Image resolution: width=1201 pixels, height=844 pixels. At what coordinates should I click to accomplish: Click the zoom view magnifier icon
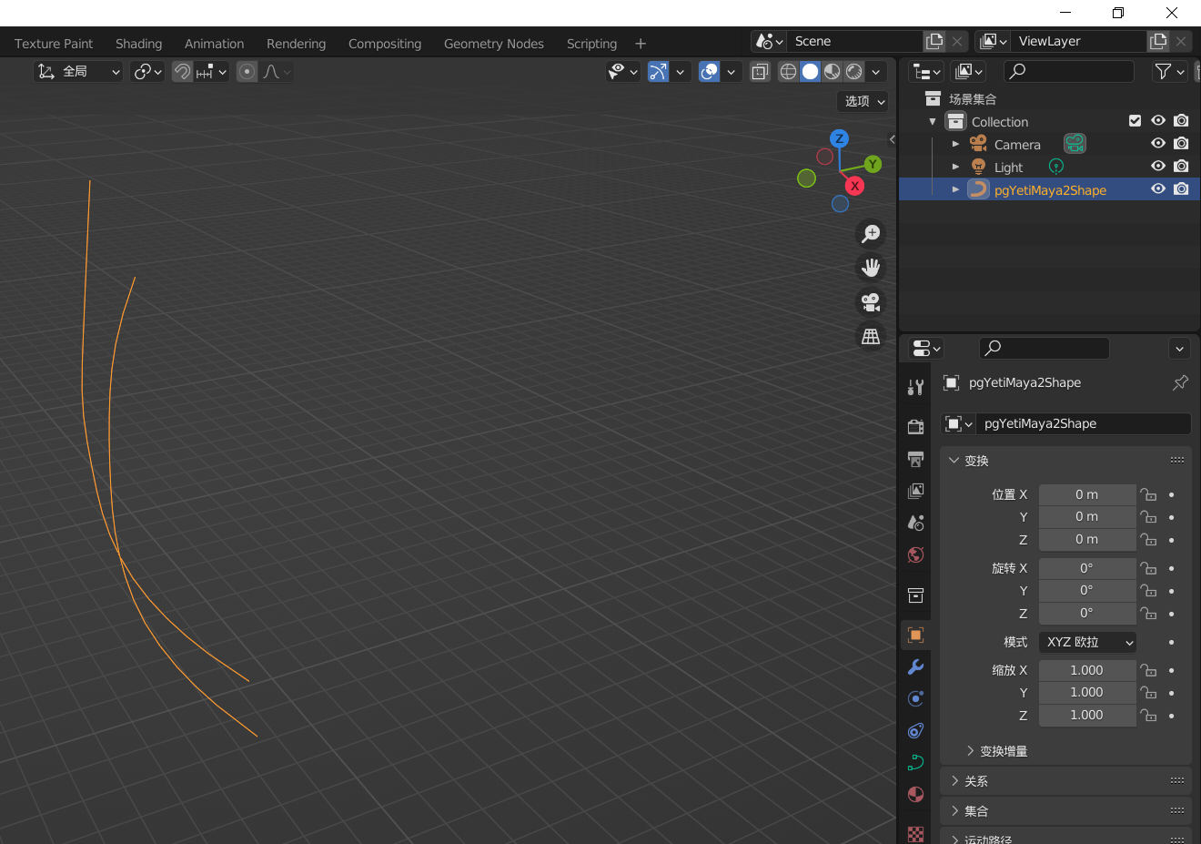(871, 234)
